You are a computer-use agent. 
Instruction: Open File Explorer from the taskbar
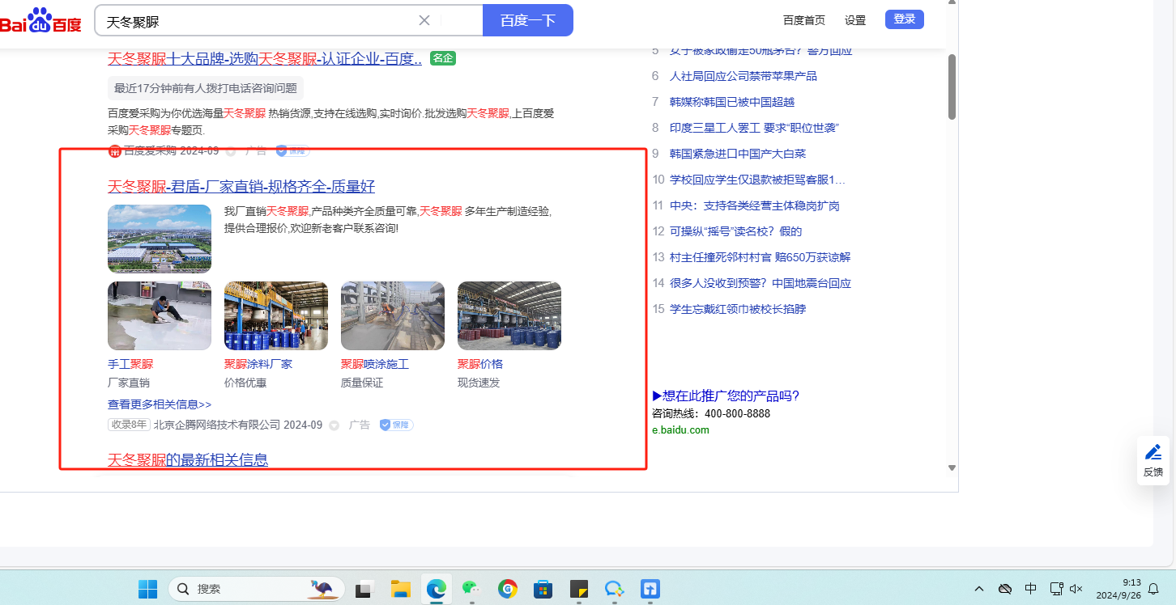coord(401,588)
